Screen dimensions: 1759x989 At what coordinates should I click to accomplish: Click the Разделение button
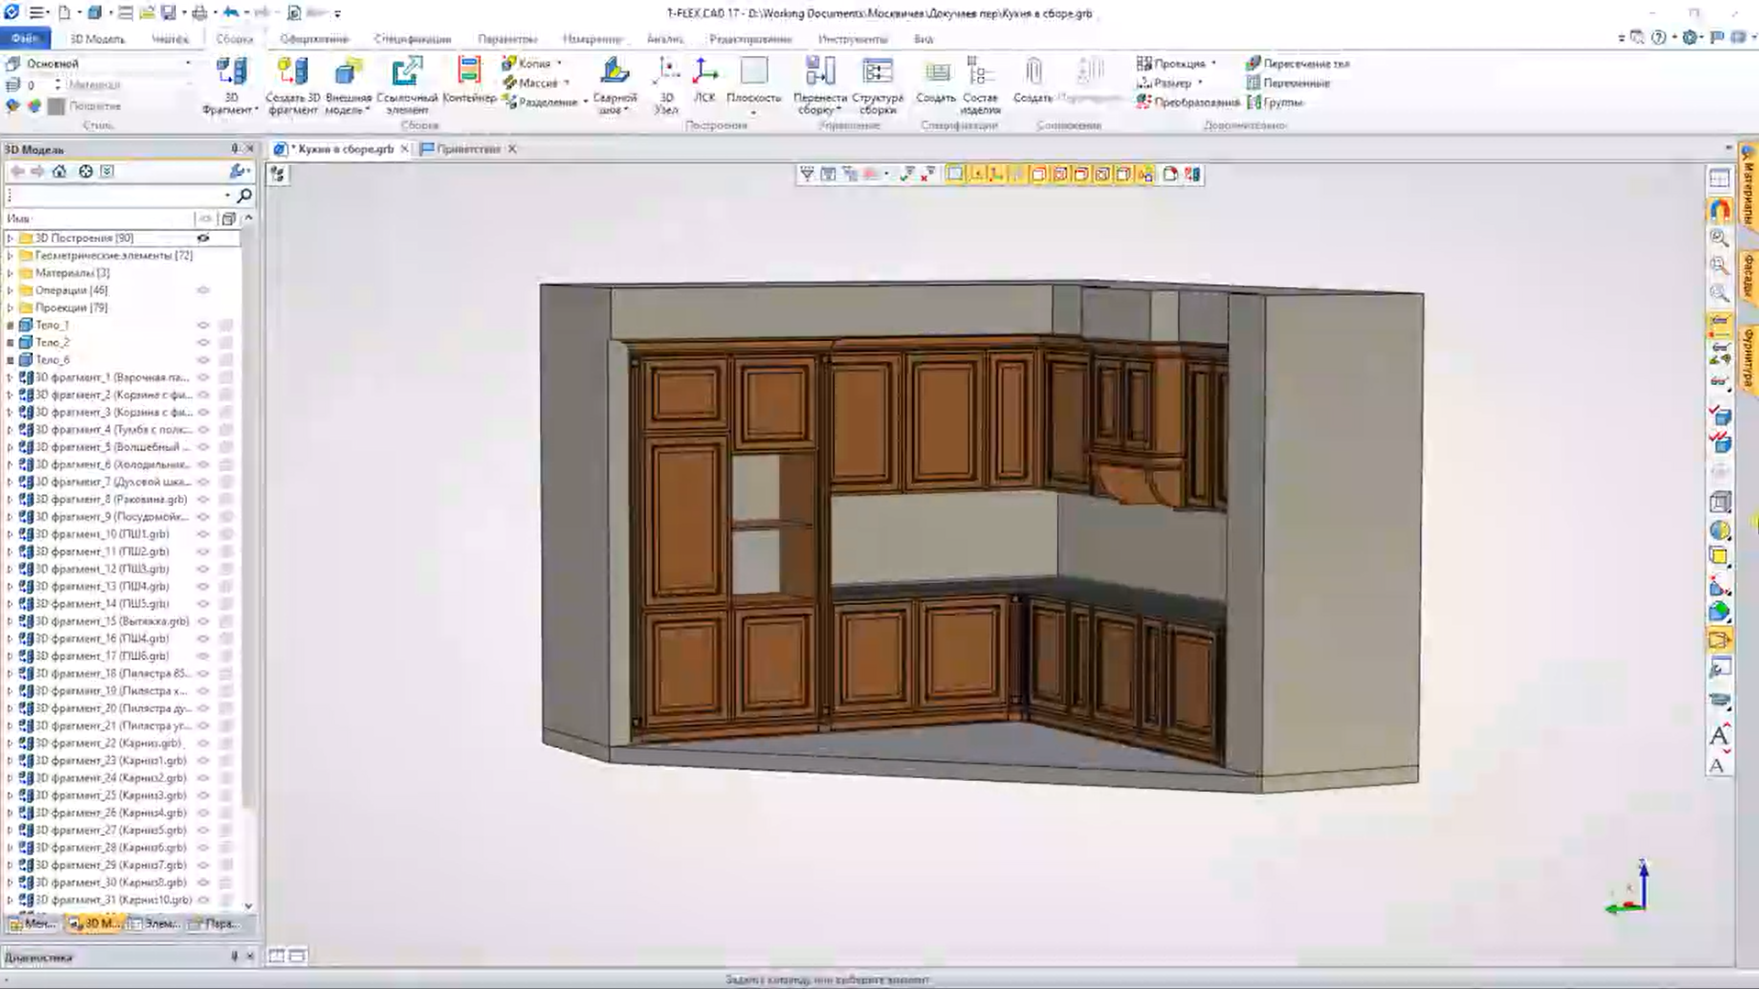tap(541, 102)
